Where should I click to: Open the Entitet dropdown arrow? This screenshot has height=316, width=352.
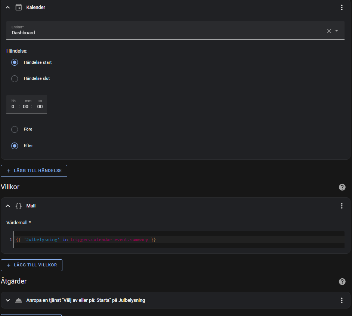(337, 31)
